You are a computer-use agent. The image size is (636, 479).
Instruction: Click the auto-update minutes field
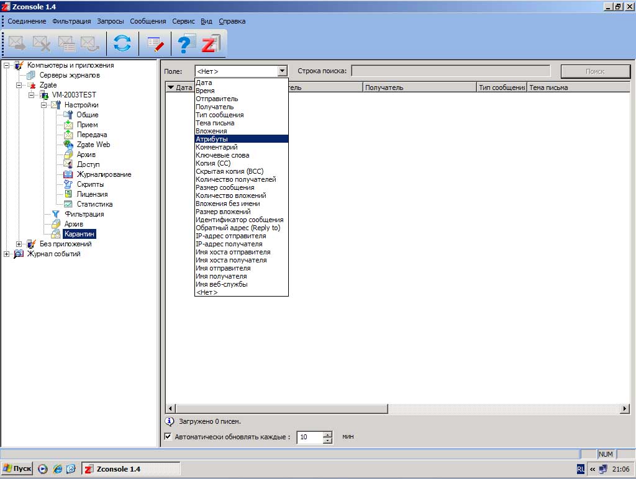[311, 437]
